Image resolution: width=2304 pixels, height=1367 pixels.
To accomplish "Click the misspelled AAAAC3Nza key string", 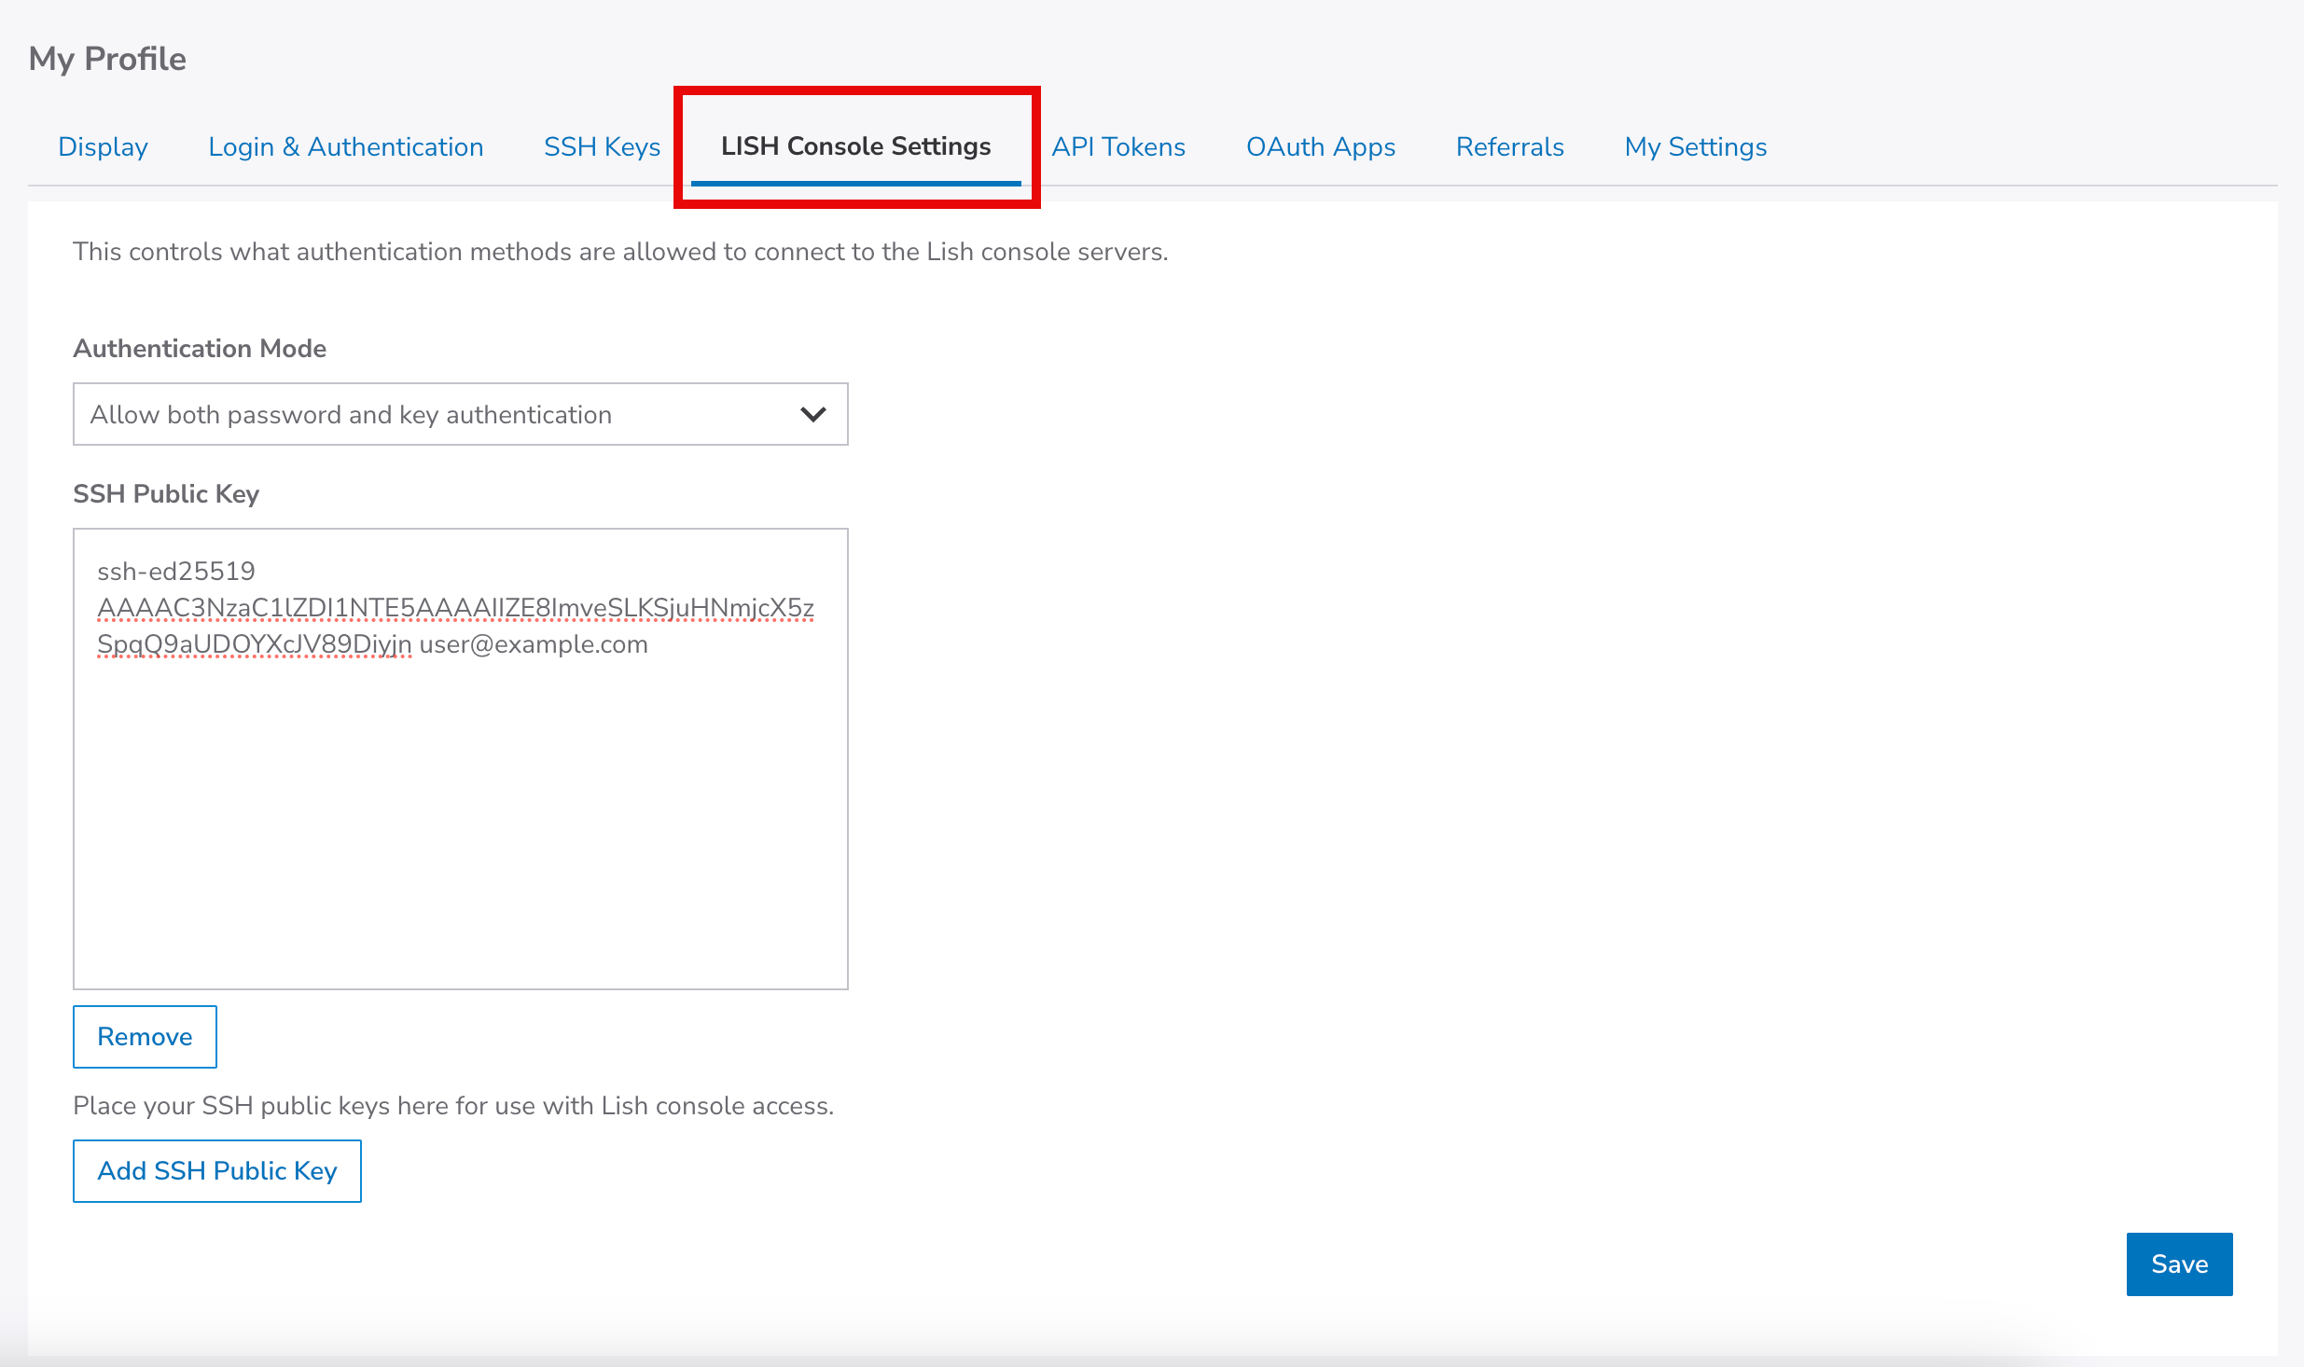I will (455, 608).
